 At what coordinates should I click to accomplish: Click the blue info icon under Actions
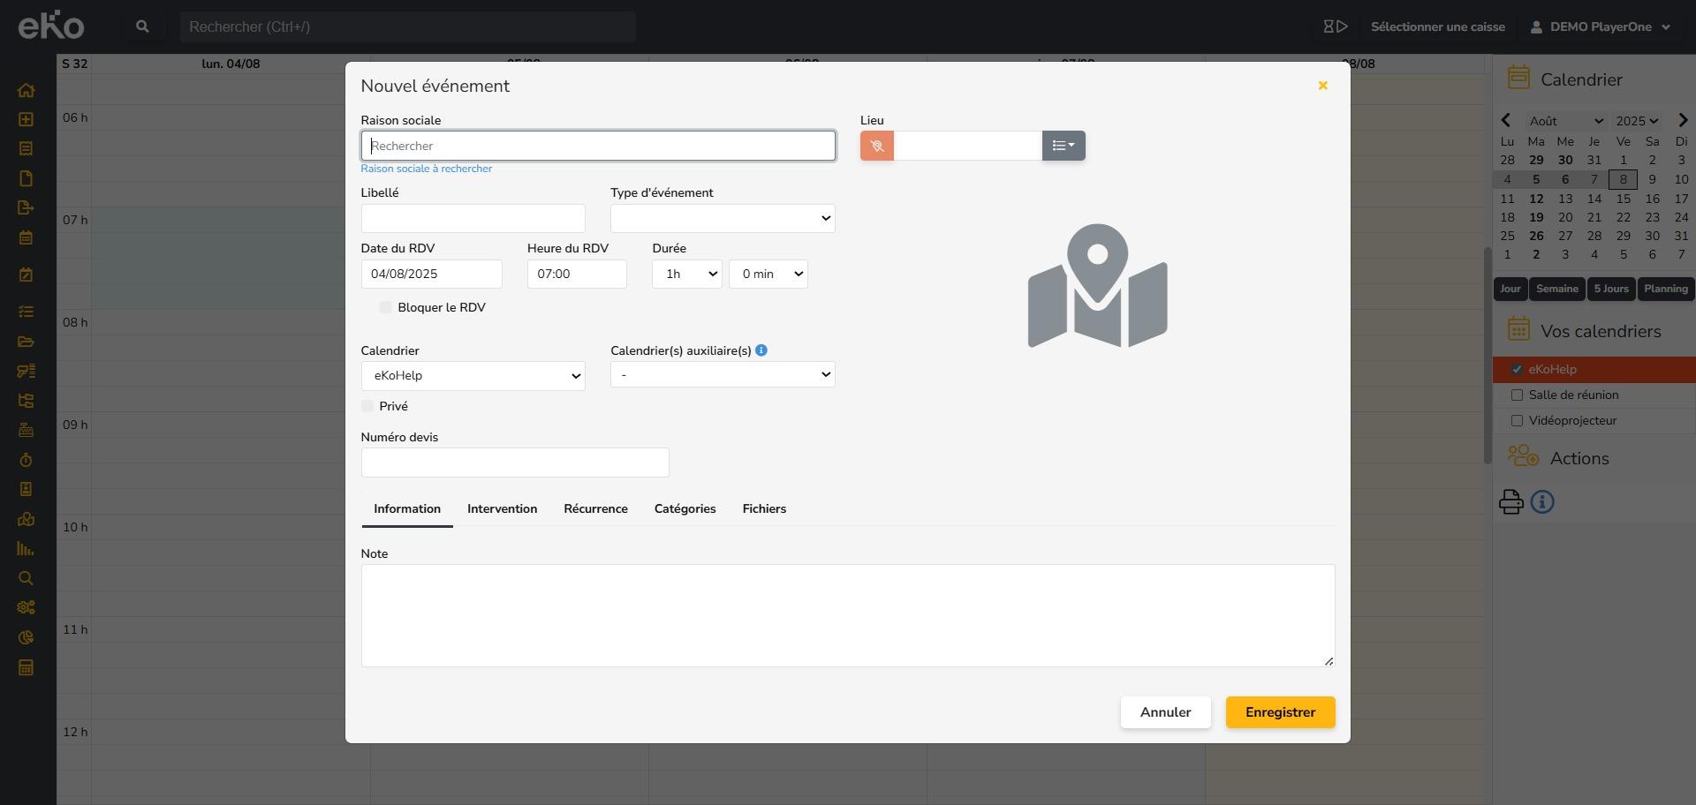[1541, 502]
